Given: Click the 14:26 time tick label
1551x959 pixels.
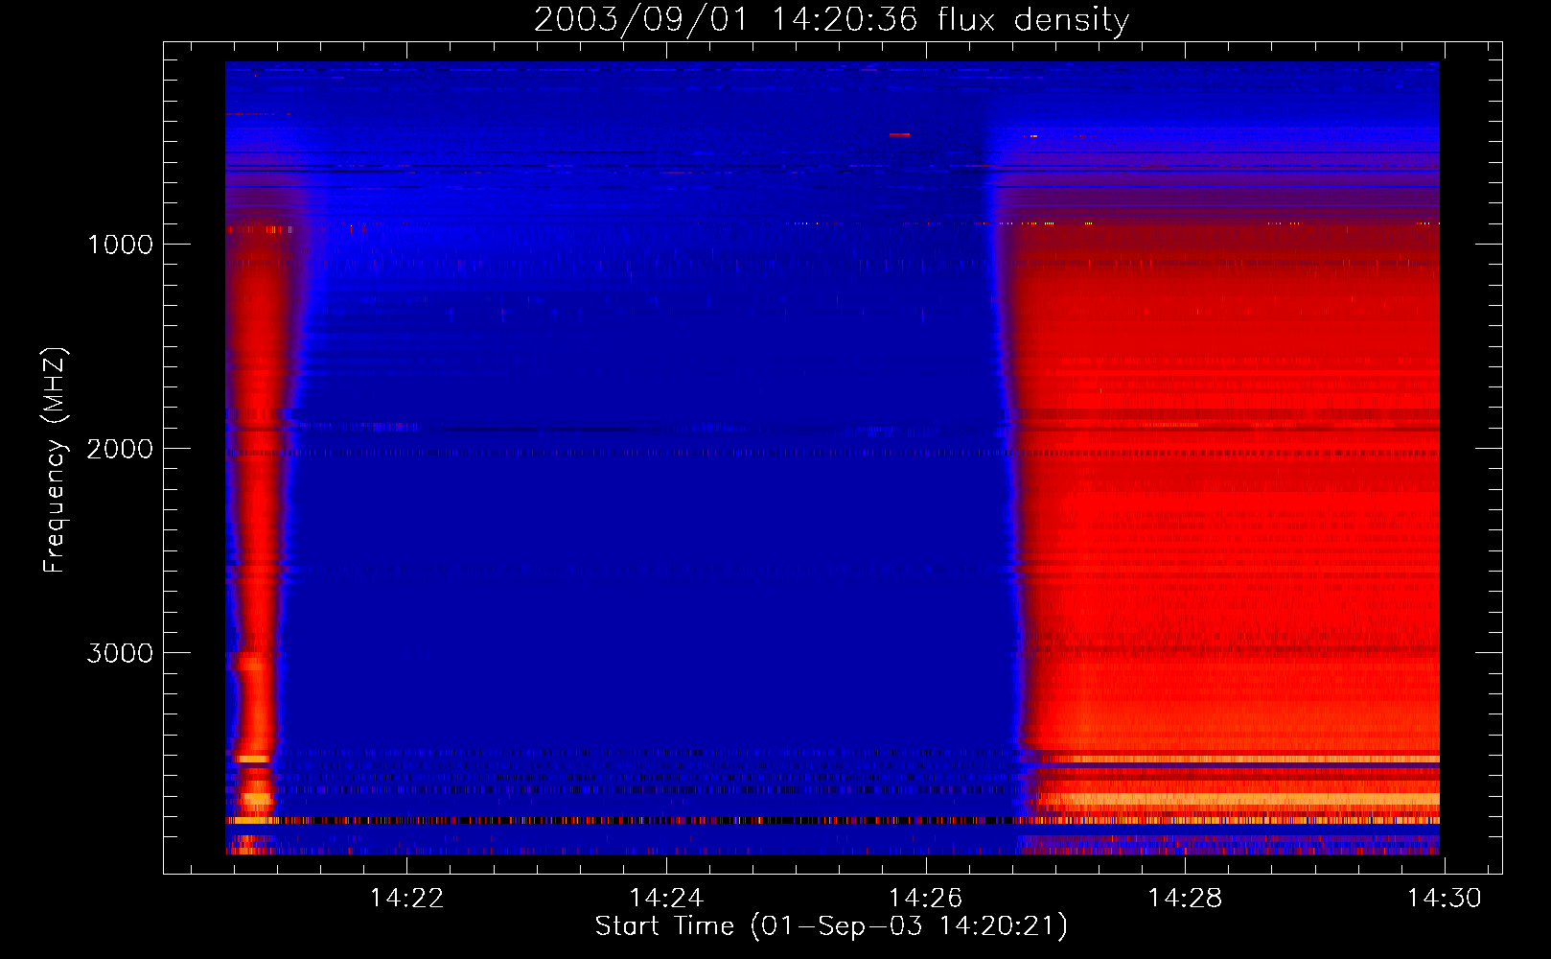Looking at the screenshot, I should pyautogui.click(x=926, y=899).
